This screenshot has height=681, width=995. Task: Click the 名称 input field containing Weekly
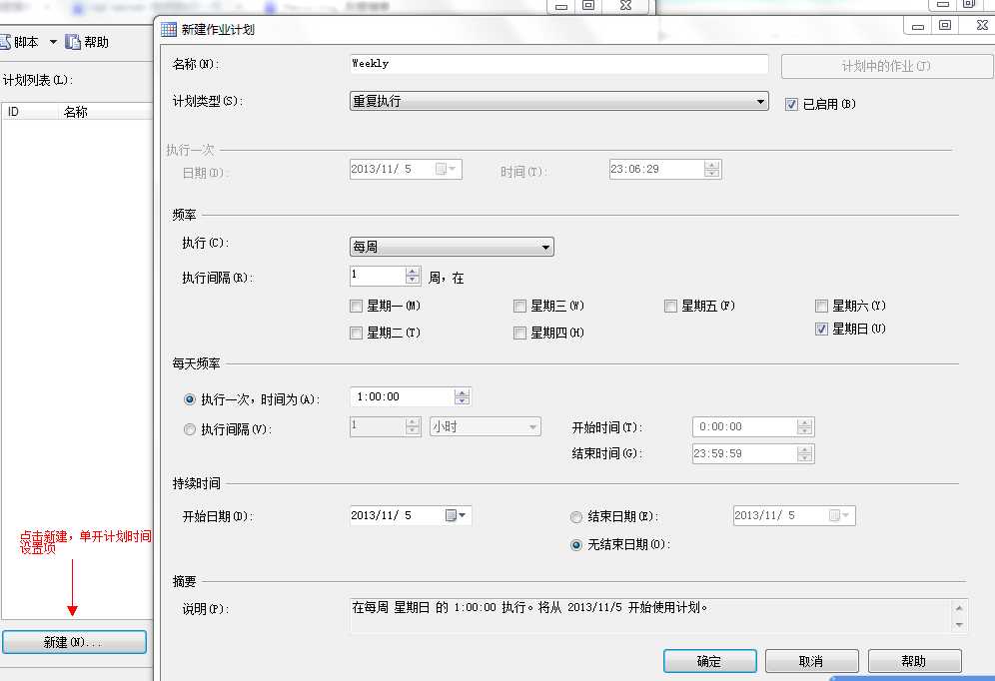tap(558, 64)
